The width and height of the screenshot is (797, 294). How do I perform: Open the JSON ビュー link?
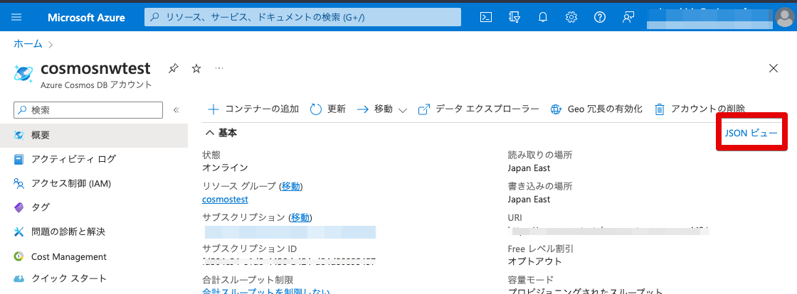pos(751,133)
